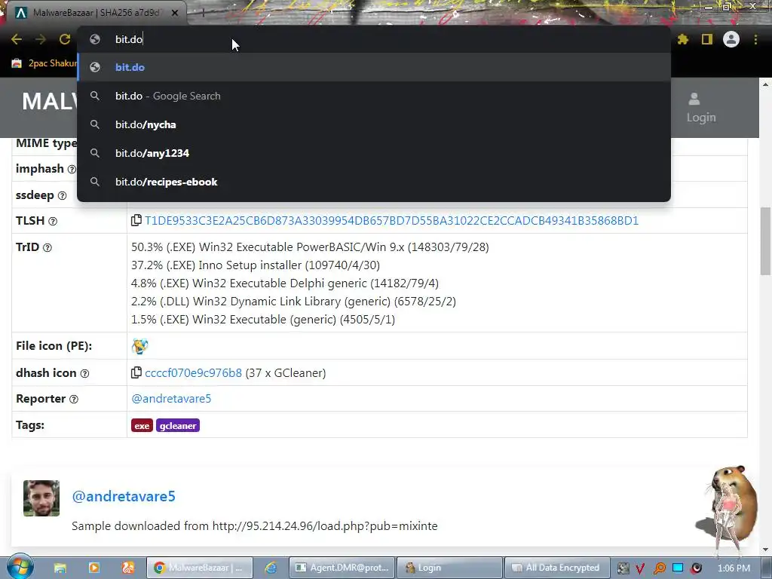The image size is (772, 579).
Task: Click the scrollbar down arrow
Action: (765, 550)
